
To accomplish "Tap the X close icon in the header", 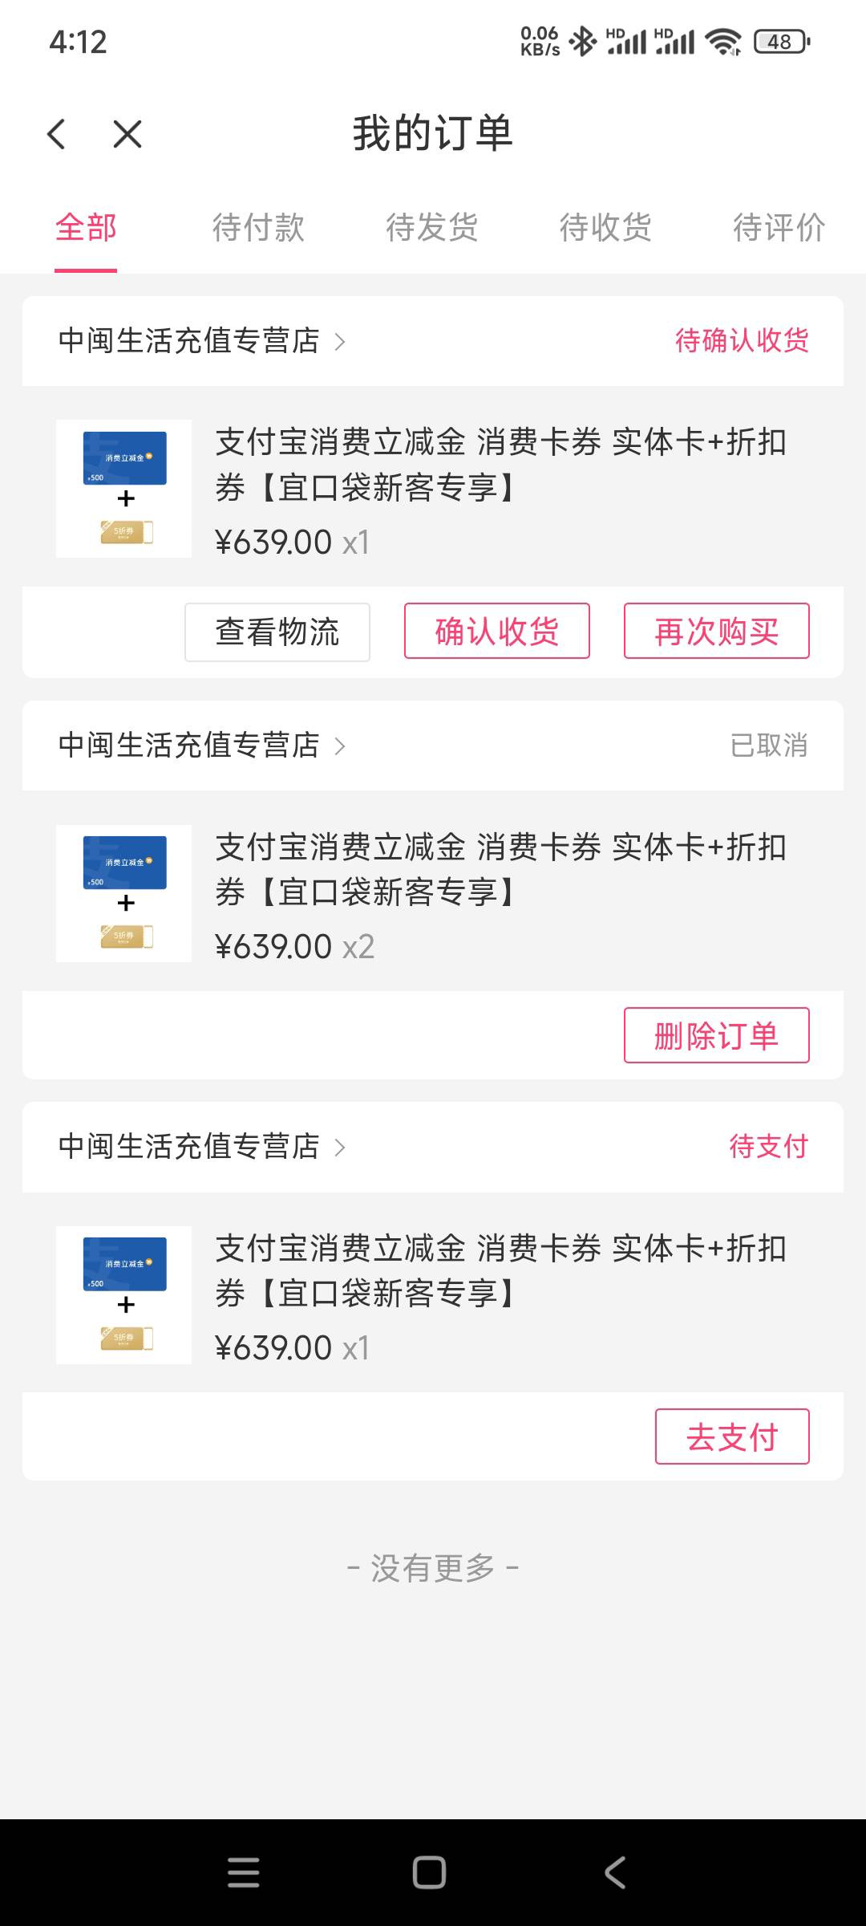I will [127, 134].
